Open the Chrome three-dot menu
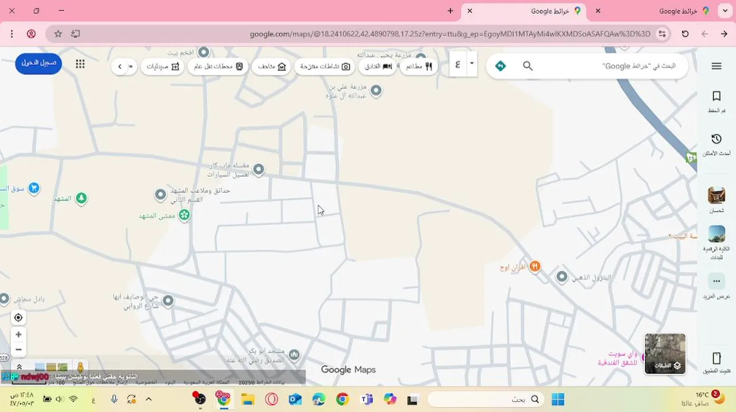This screenshot has width=736, height=412. point(11,34)
